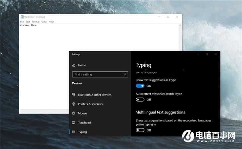242x149 pixels.
Task: Click the Bluetooth & other devices icon
Action: click(x=73, y=95)
